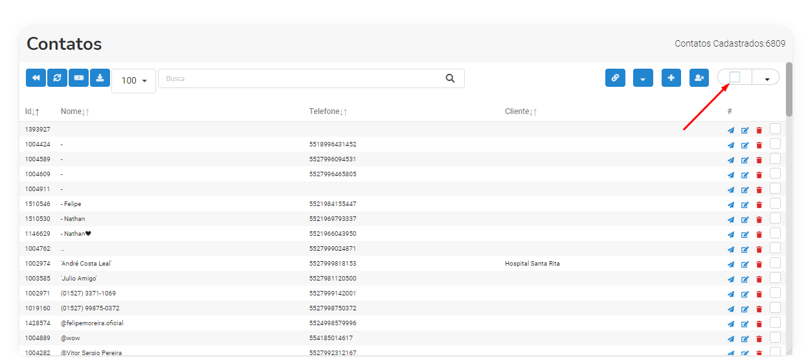Image resolution: width=806 pixels, height=357 pixels.
Task: Click the search magnifier icon
Action: (x=451, y=78)
